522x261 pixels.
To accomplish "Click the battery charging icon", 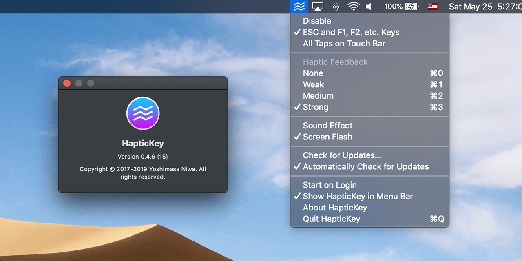I will [x=412, y=7].
